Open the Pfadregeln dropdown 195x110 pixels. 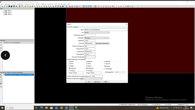95,38
